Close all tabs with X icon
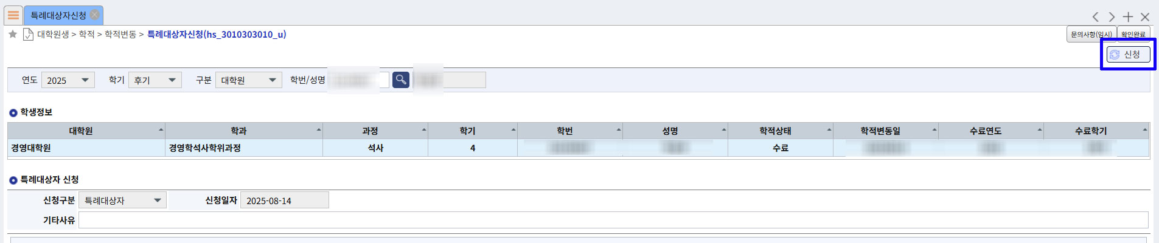Image resolution: width=1159 pixels, height=243 pixels. click(1145, 17)
